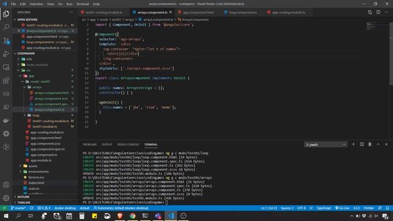Open Windows Start menu
Viewport: 393px width, 221px height.
pos(6,215)
